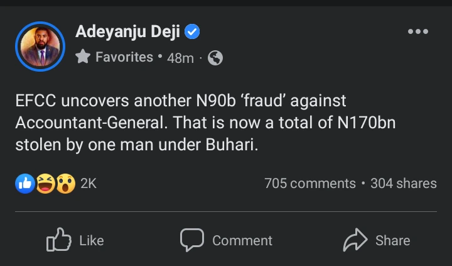Click the Favorites label under the name

[124, 57]
